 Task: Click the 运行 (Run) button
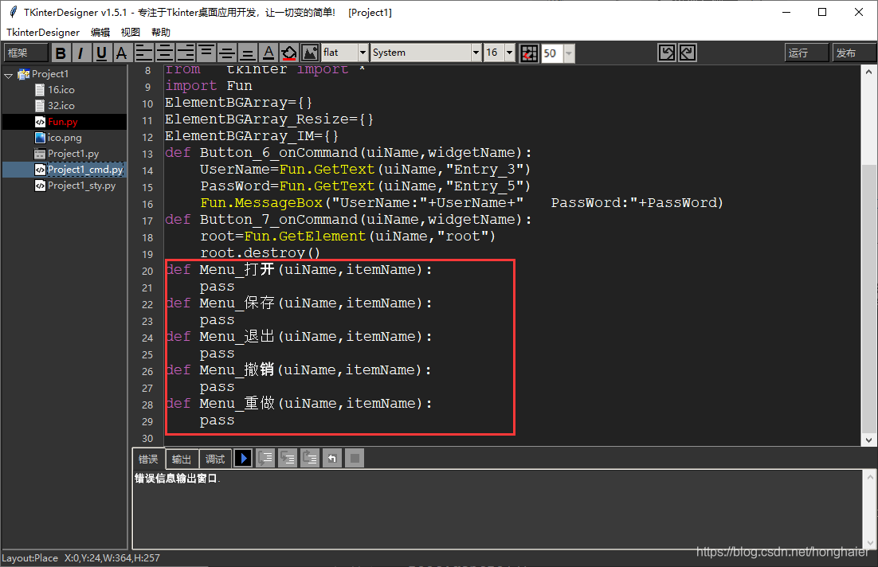[x=806, y=53]
